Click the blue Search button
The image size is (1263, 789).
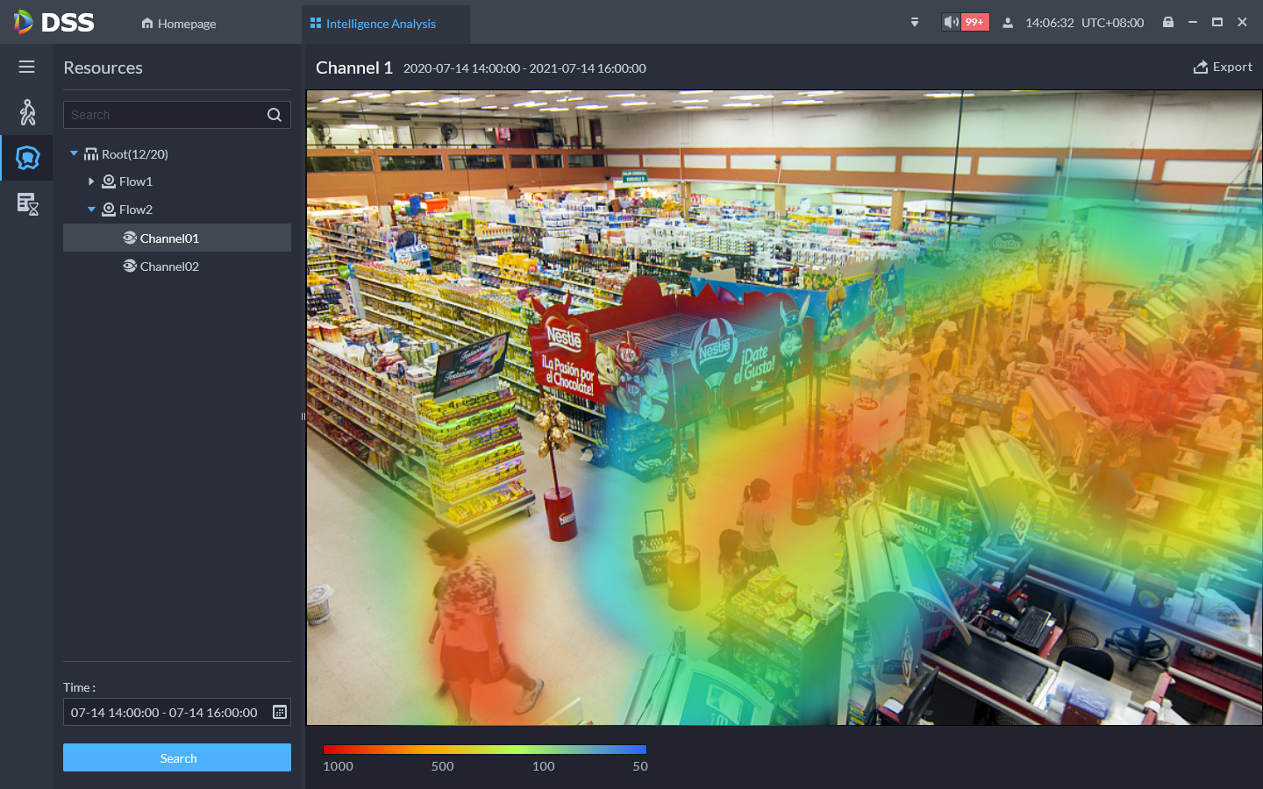[x=177, y=757]
